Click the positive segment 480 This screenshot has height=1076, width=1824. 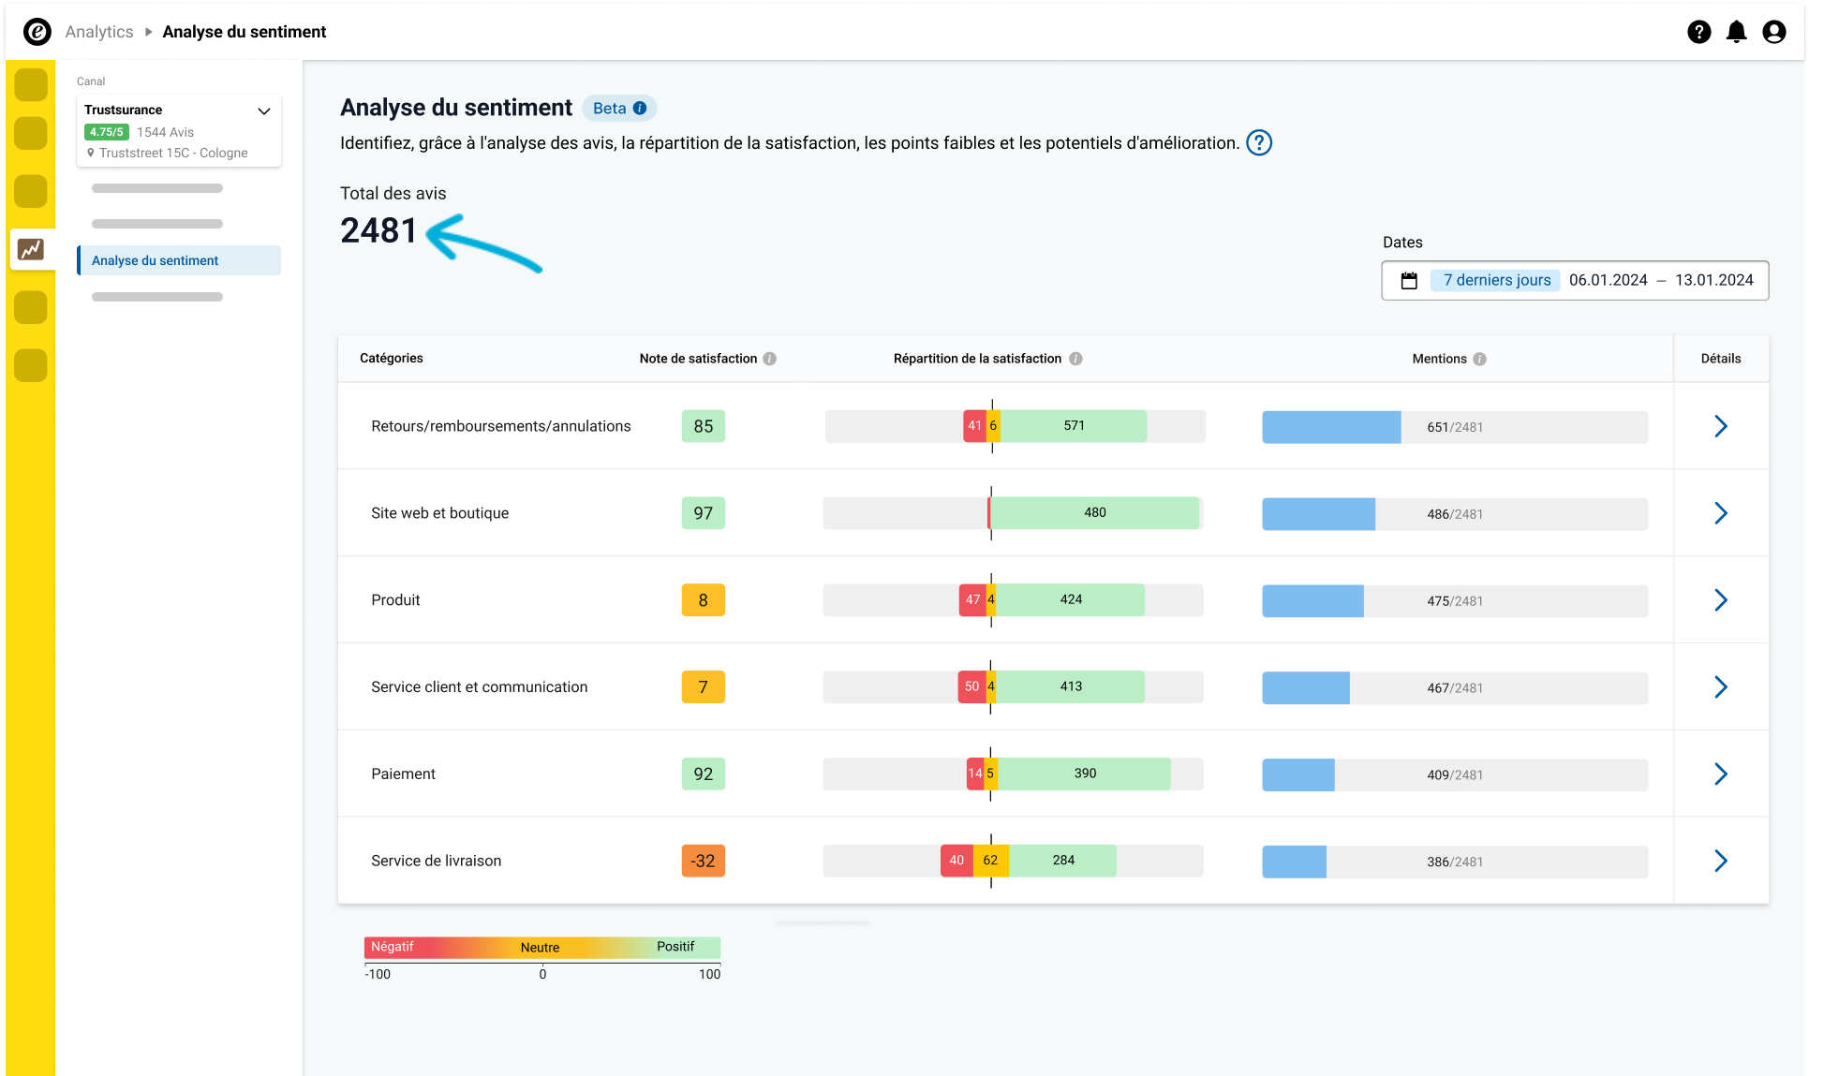click(x=1095, y=512)
